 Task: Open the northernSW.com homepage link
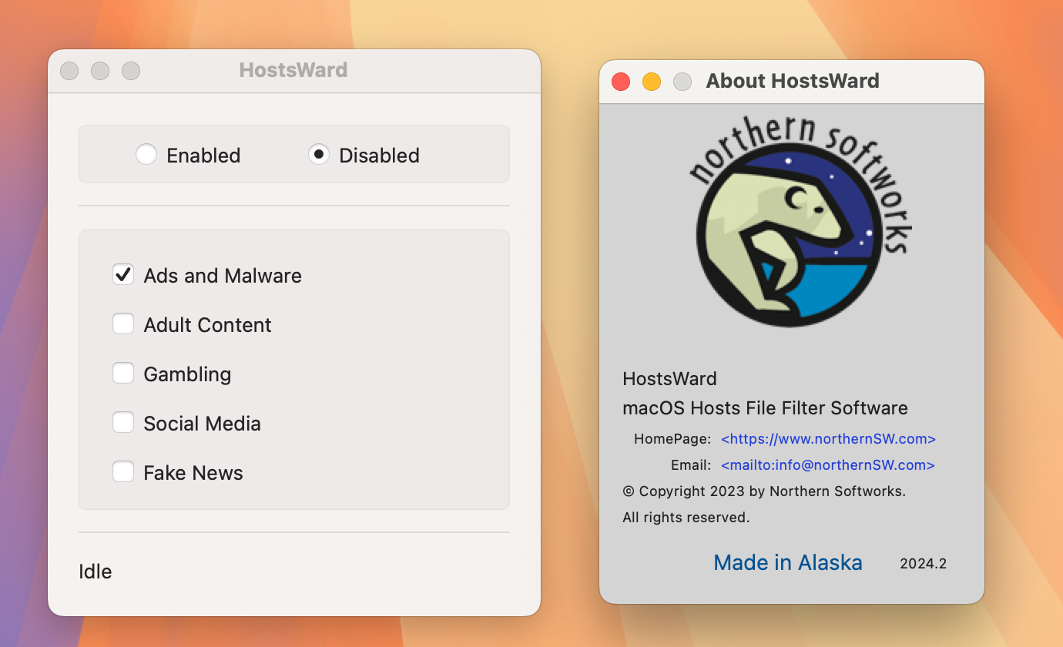click(828, 439)
